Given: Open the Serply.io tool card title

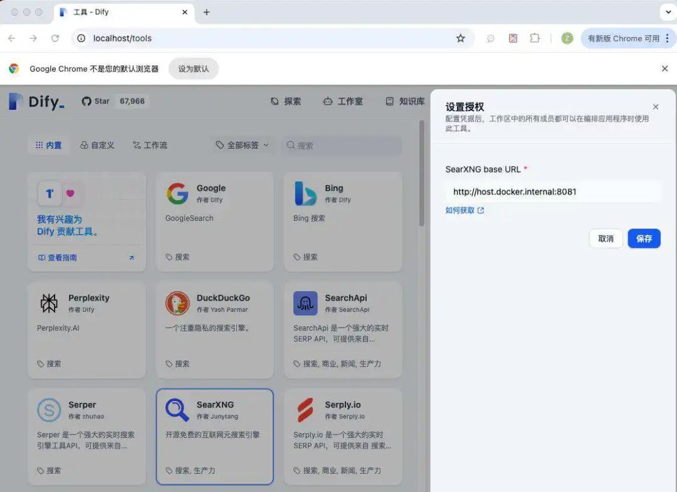Looking at the screenshot, I should [x=343, y=405].
